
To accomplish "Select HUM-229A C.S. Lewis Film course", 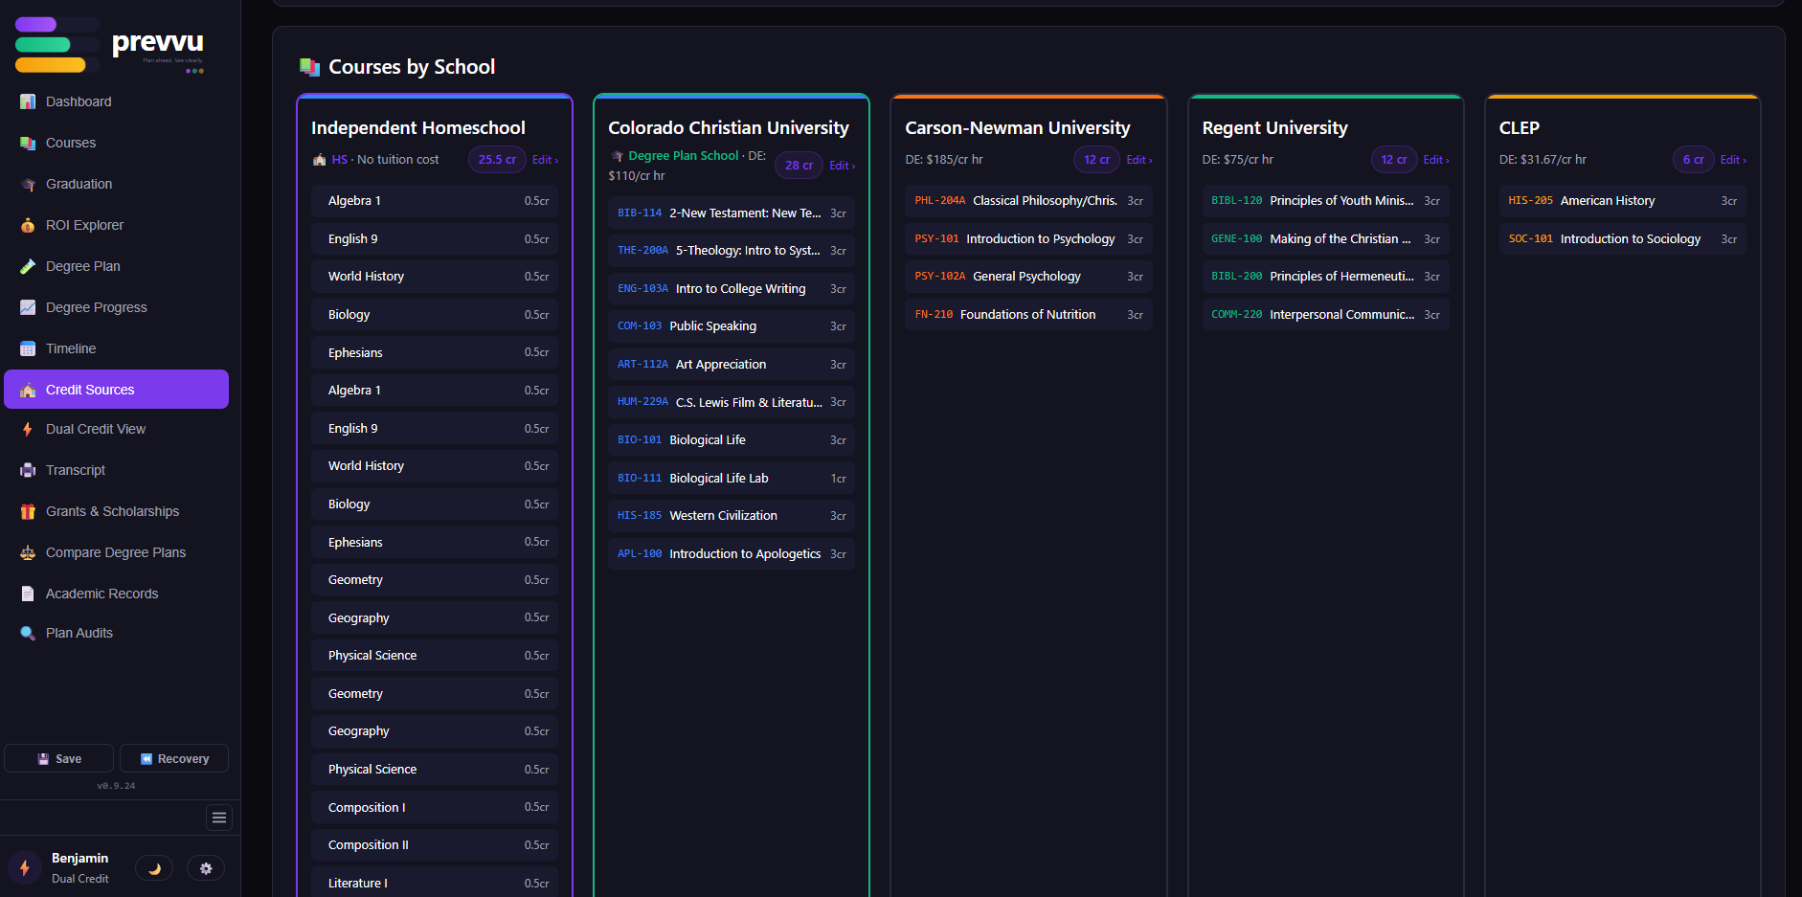I will tap(732, 402).
